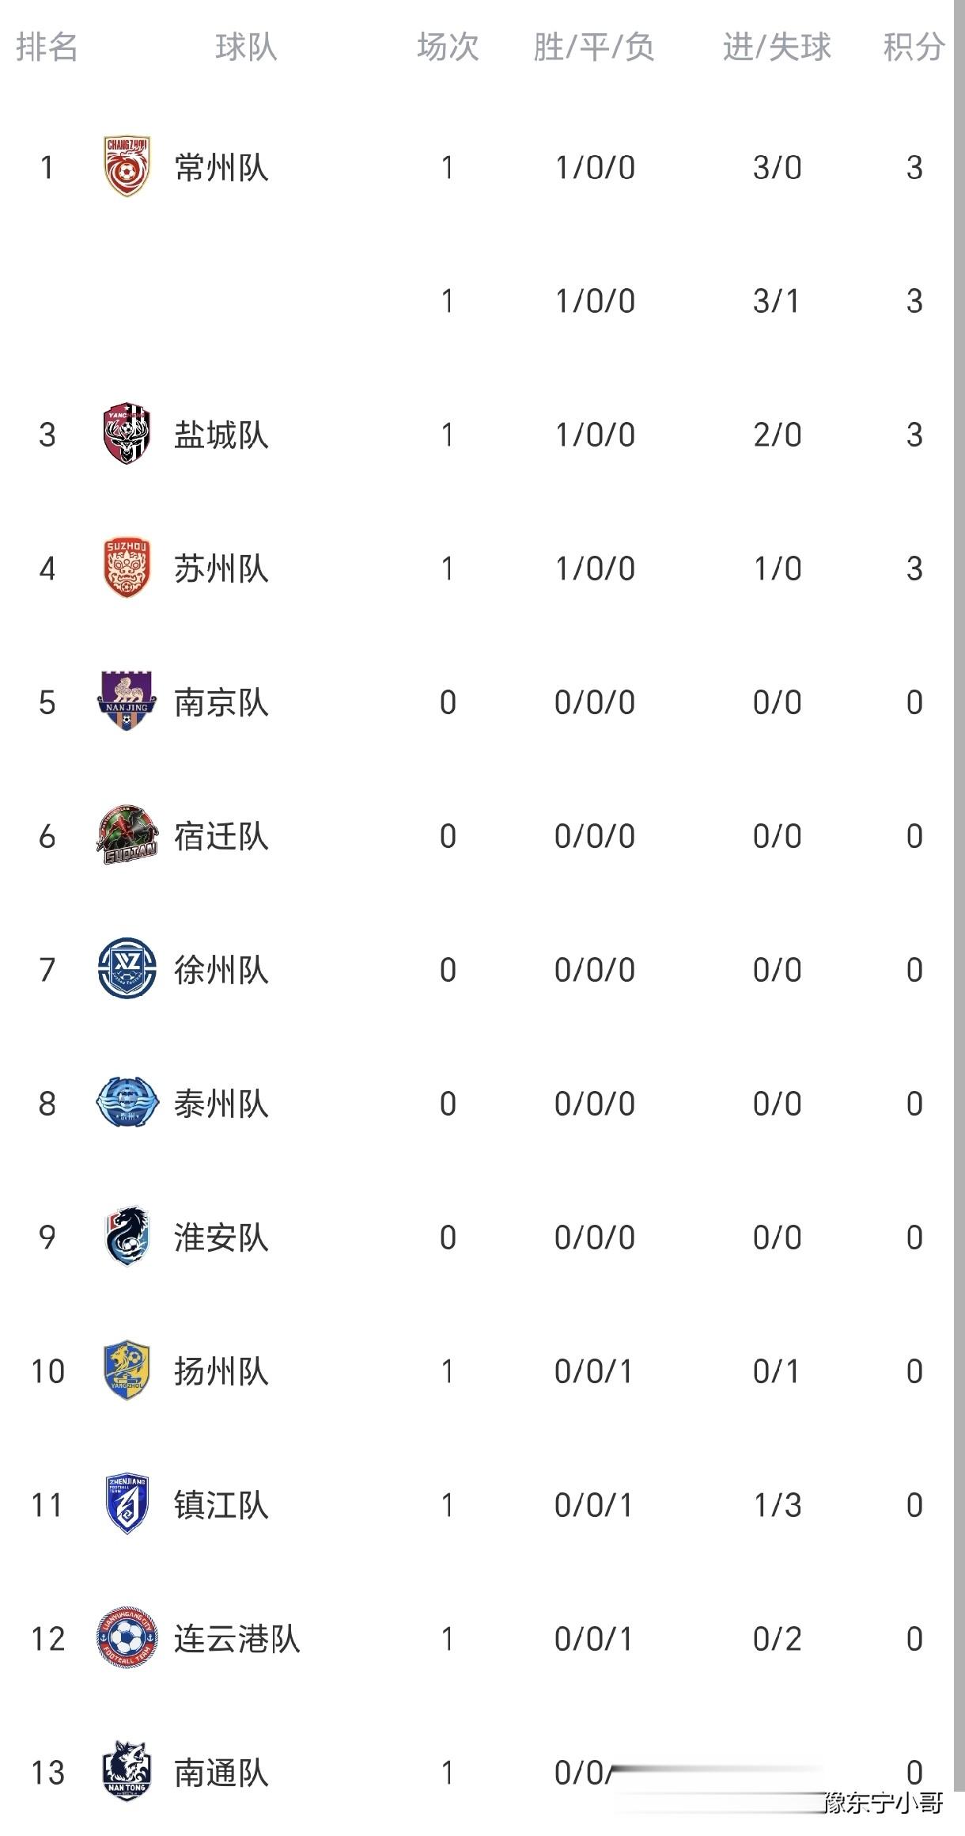
Task: Tap the Suqian team logo
Action: pyautogui.click(x=127, y=835)
